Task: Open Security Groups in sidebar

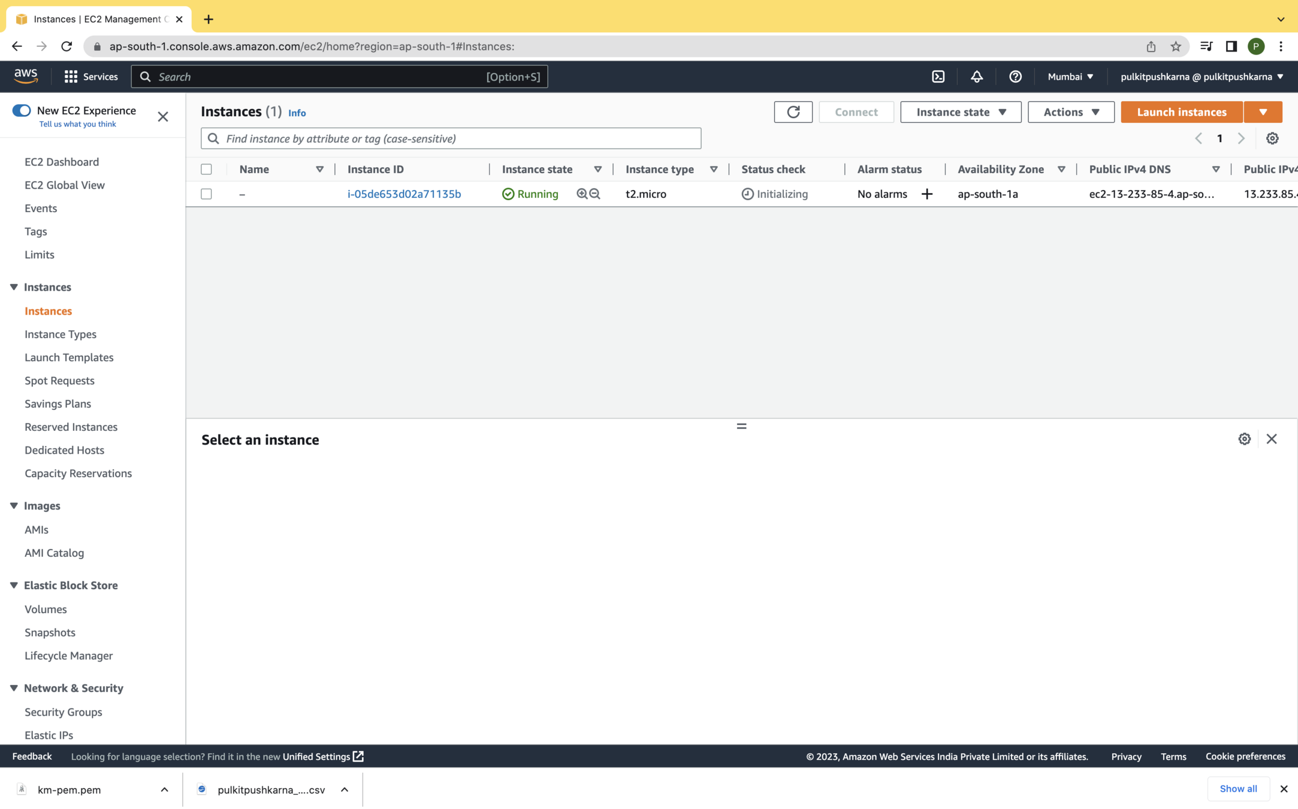Action: [x=63, y=712]
